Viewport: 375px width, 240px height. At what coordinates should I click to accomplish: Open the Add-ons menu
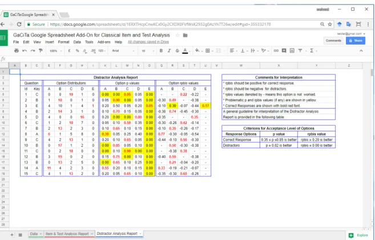(104, 42)
